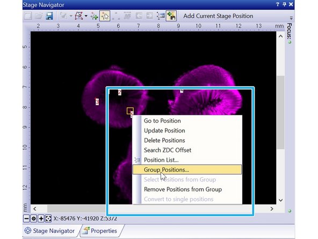
Task: Click the zoom out minus button
Action: 26,219
